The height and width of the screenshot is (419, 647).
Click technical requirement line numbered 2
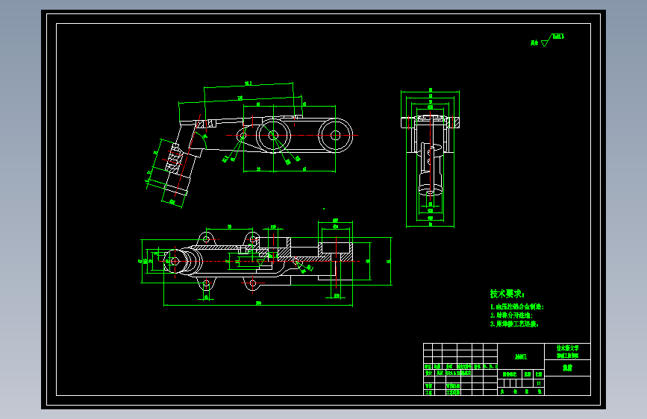511,315
